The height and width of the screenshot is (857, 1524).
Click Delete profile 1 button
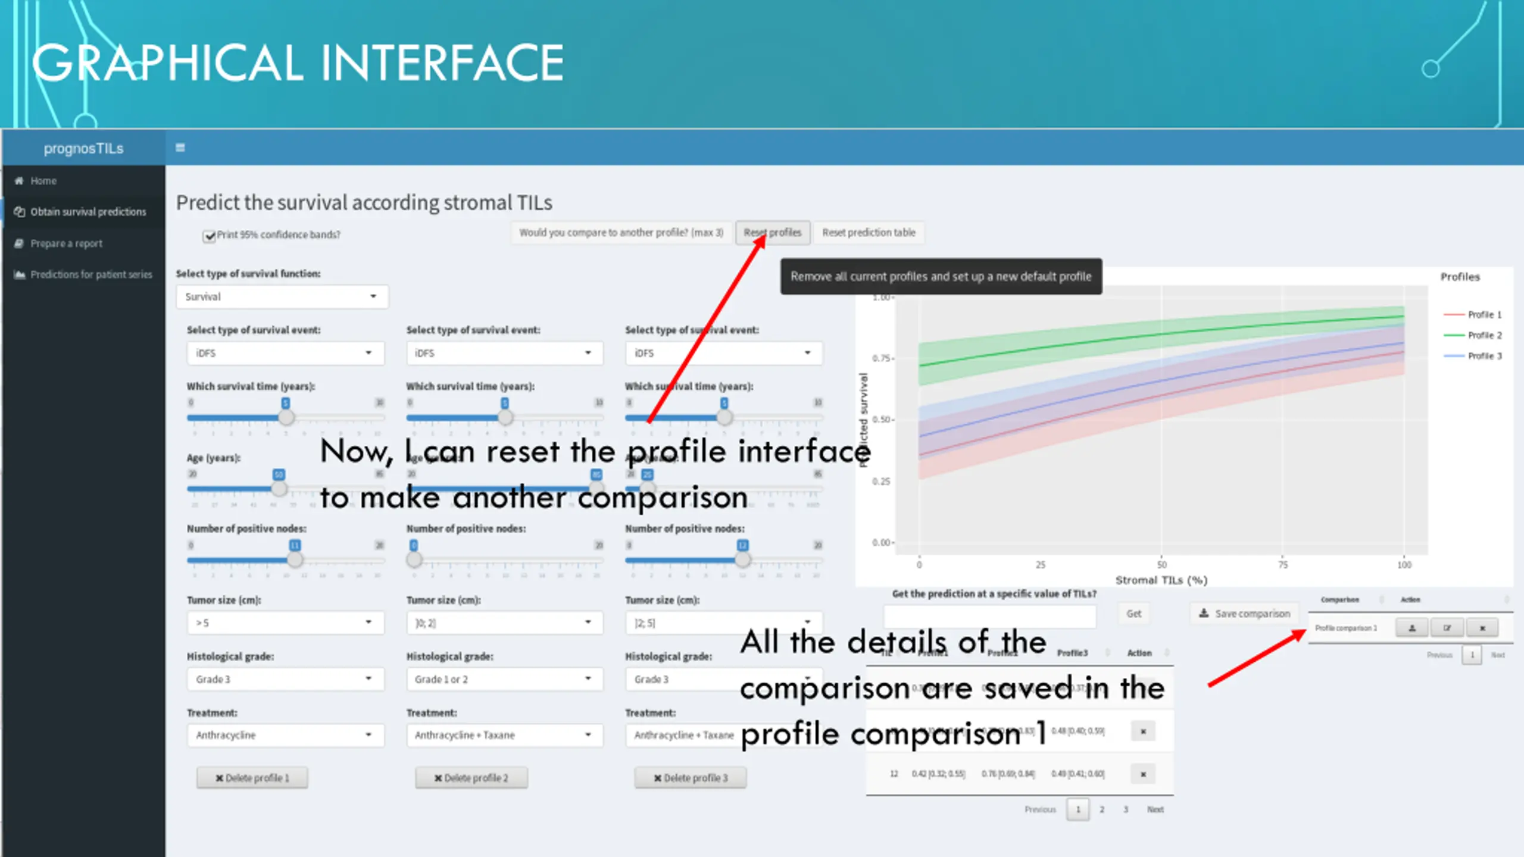pyautogui.click(x=252, y=778)
